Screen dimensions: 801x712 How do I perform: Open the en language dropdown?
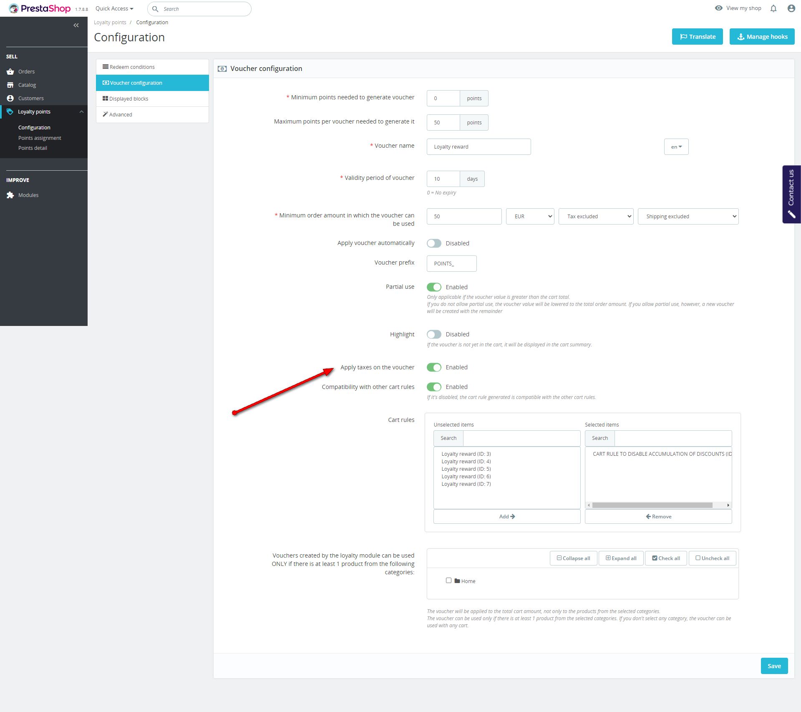pyautogui.click(x=676, y=147)
